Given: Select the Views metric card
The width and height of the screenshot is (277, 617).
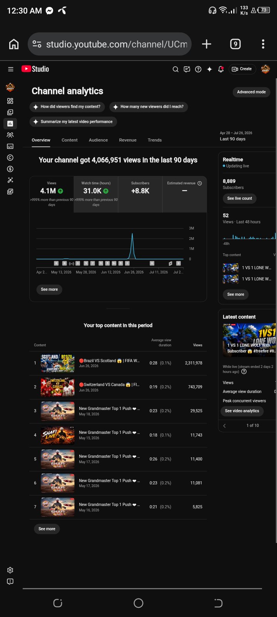Looking at the screenshot, I should [x=52, y=194].
